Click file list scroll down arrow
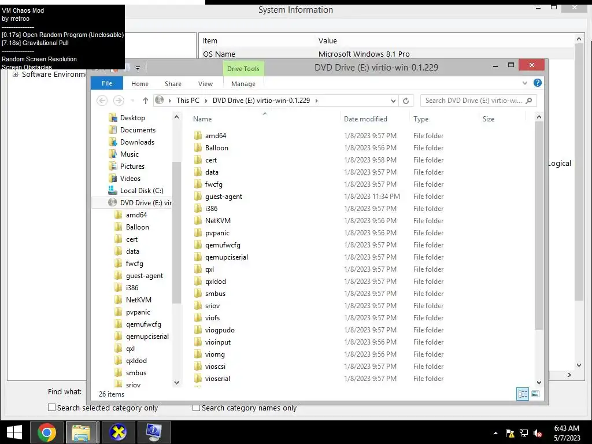Viewport: 592px width, 444px height. [539, 383]
